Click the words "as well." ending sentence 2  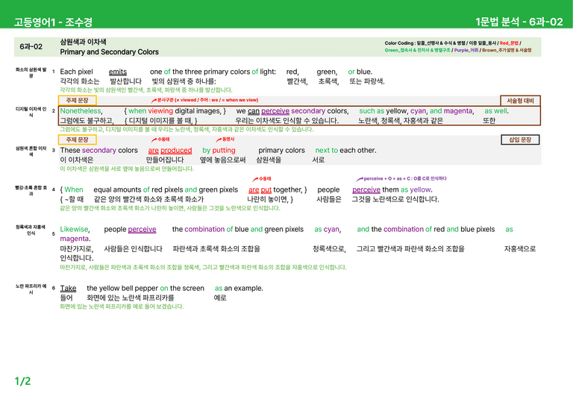pos(496,110)
